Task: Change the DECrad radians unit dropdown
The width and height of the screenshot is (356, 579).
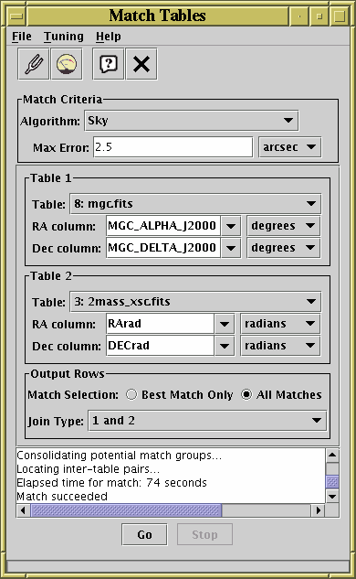Action: 280,346
